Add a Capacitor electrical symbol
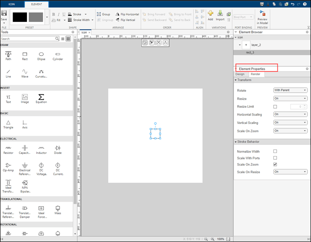The height and width of the screenshot is (242, 311). click(x=25, y=150)
